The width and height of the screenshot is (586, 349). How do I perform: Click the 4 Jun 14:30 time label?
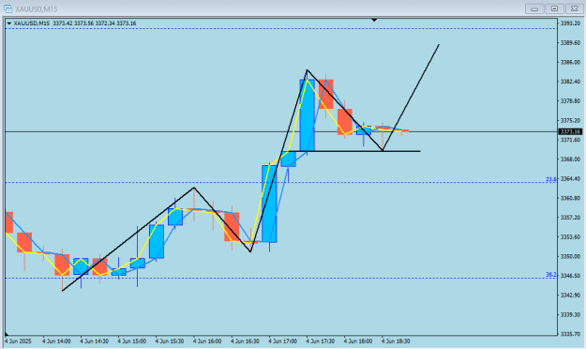94,341
